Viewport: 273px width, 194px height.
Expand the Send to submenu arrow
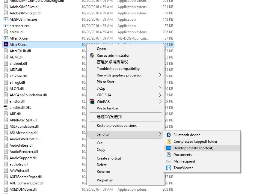[160, 134]
